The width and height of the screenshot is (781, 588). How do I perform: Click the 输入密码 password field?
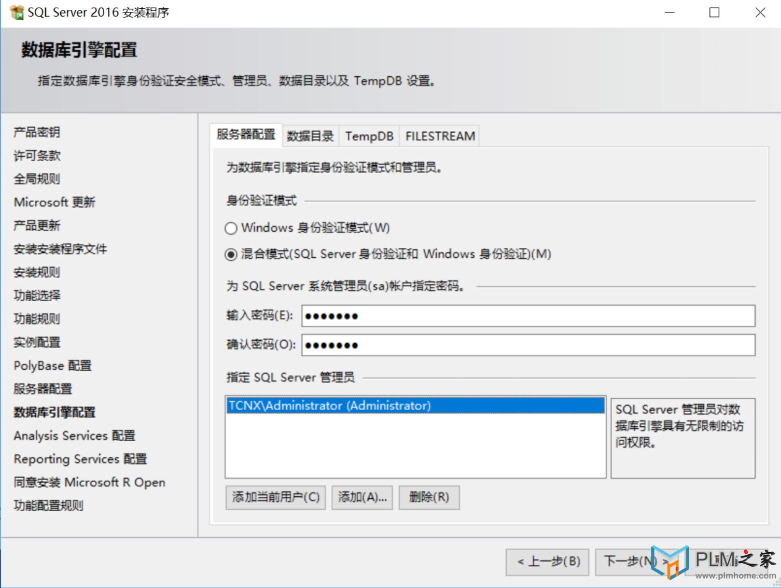(528, 316)
